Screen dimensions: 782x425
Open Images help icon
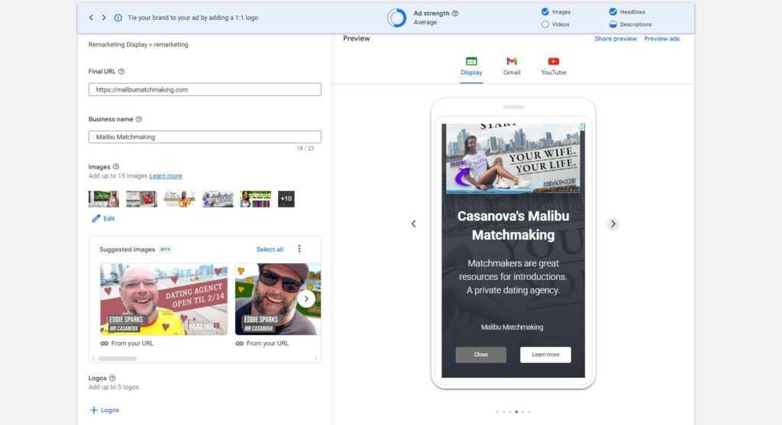click(116, 167)
